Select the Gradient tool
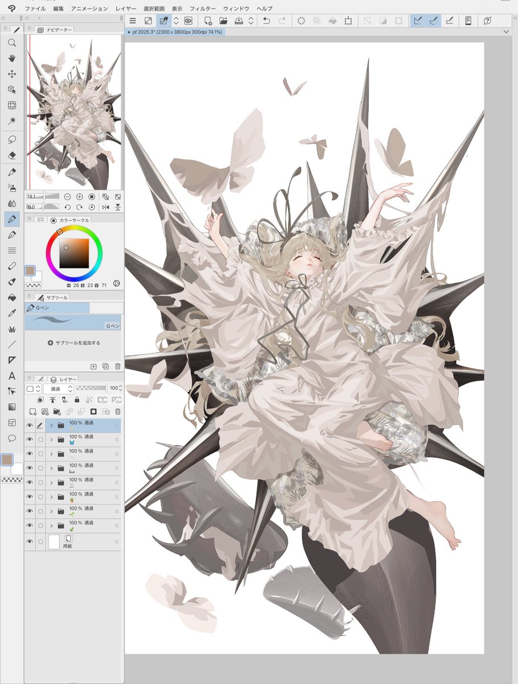518x684 pixels. click(12, 407)
